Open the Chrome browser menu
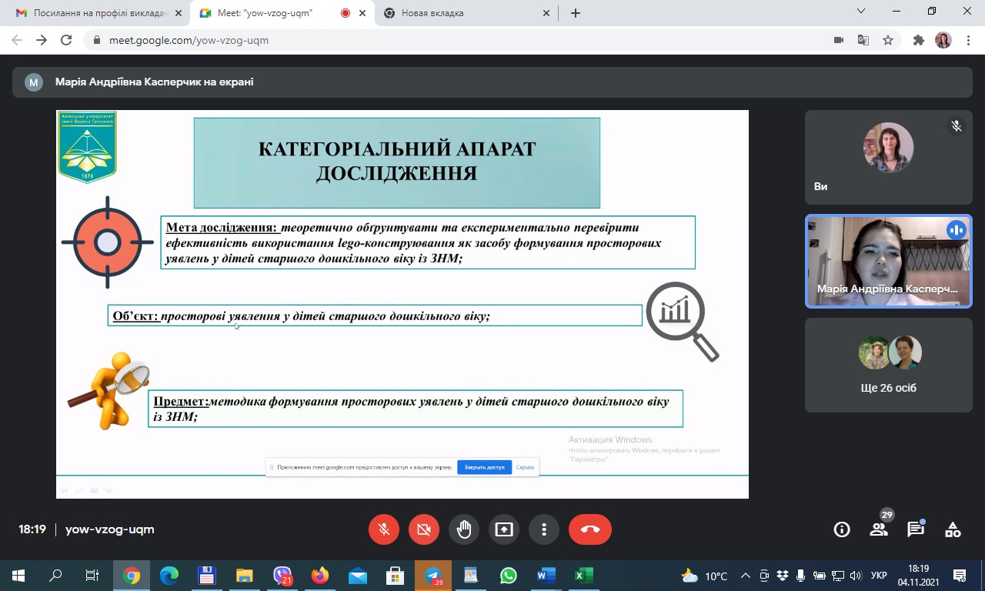 tap(968, 39)
